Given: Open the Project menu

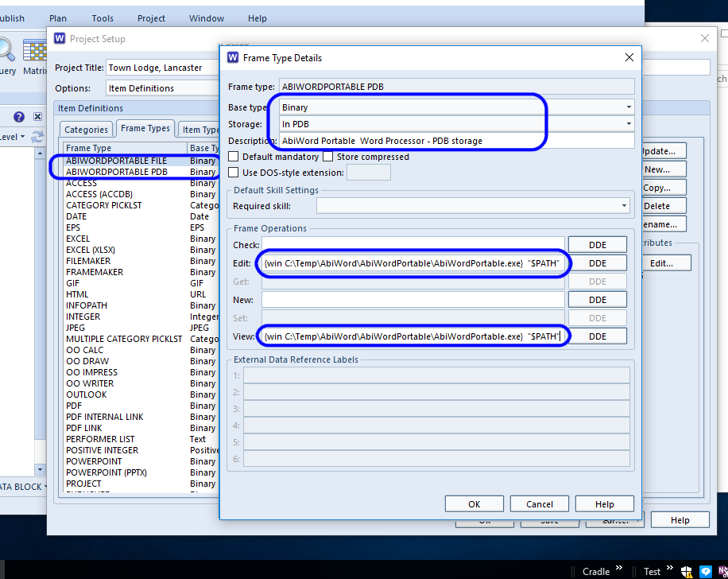Looking at the screenshot, I should pos(151,18).
